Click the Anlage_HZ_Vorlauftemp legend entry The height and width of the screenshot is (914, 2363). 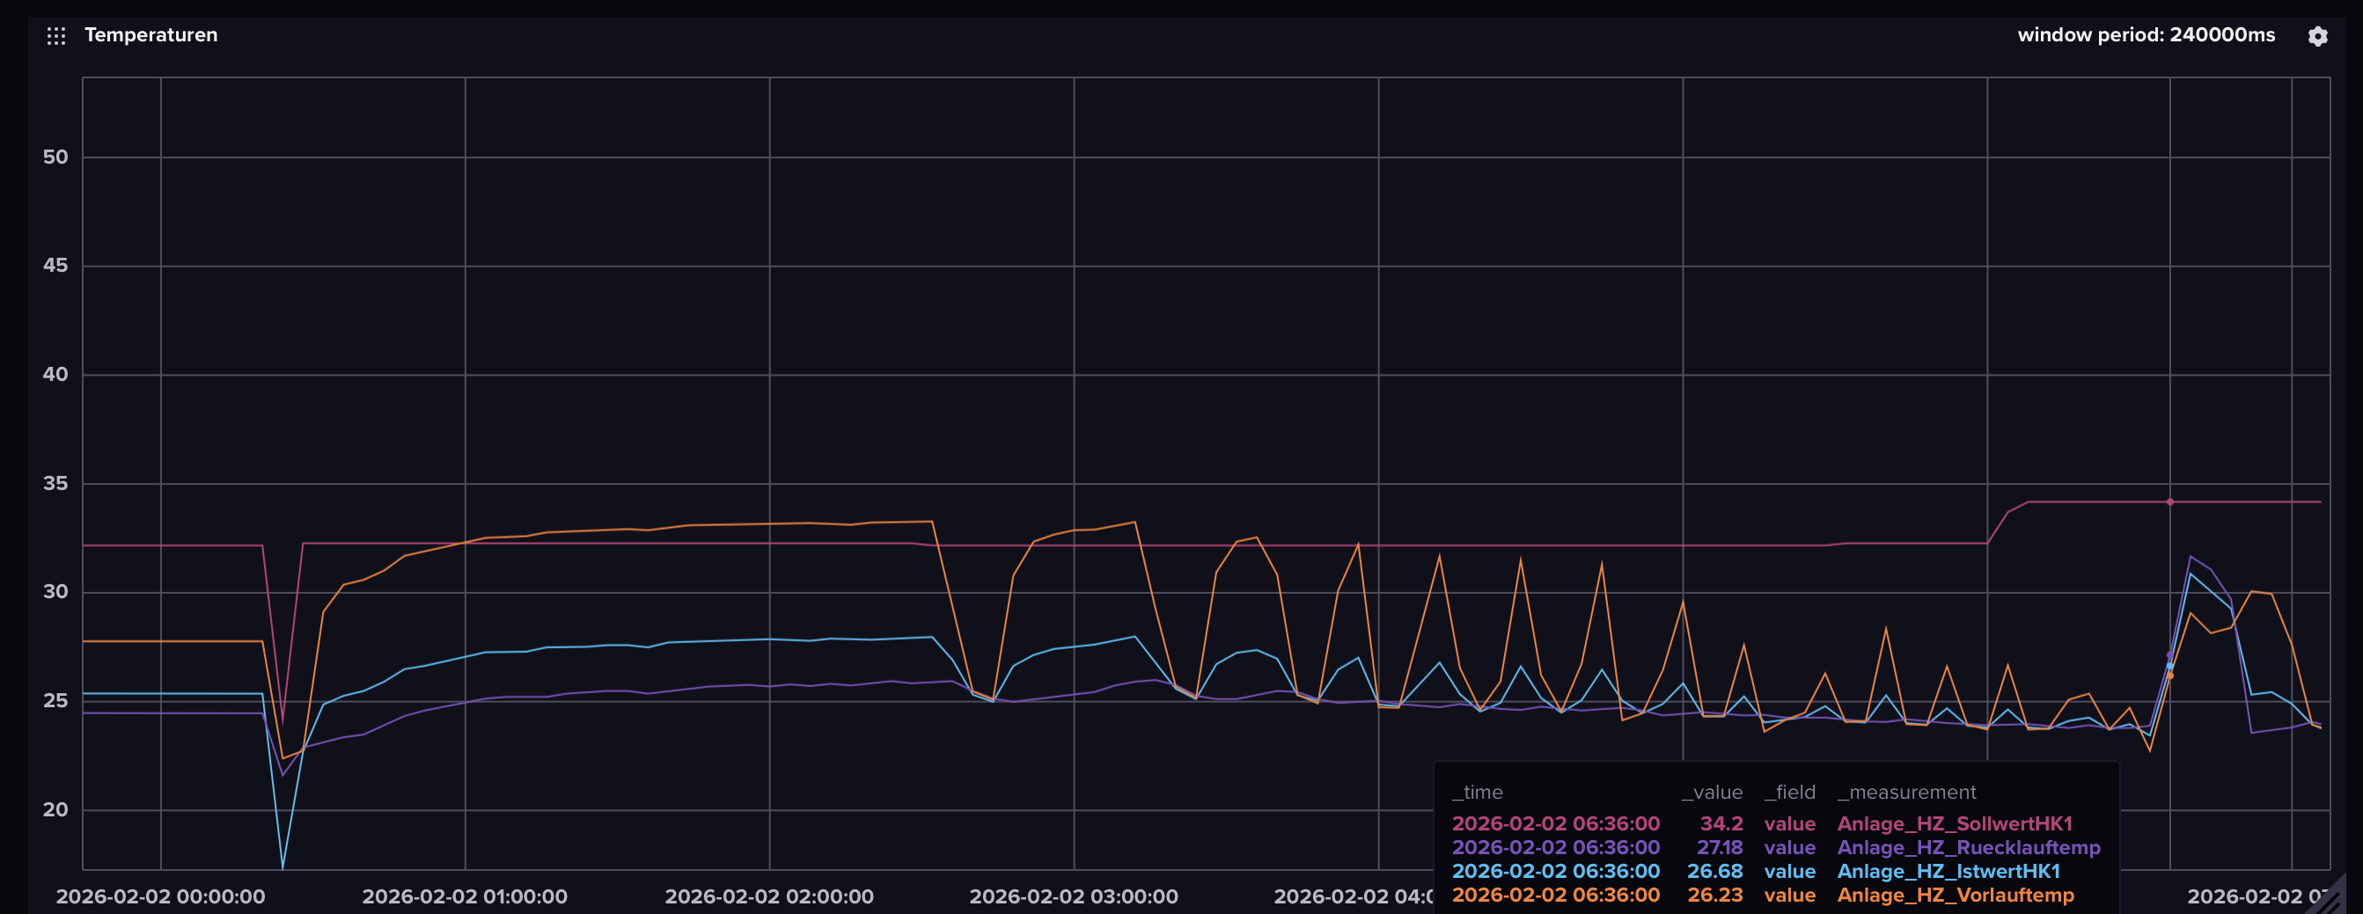tap(1955, 895)
